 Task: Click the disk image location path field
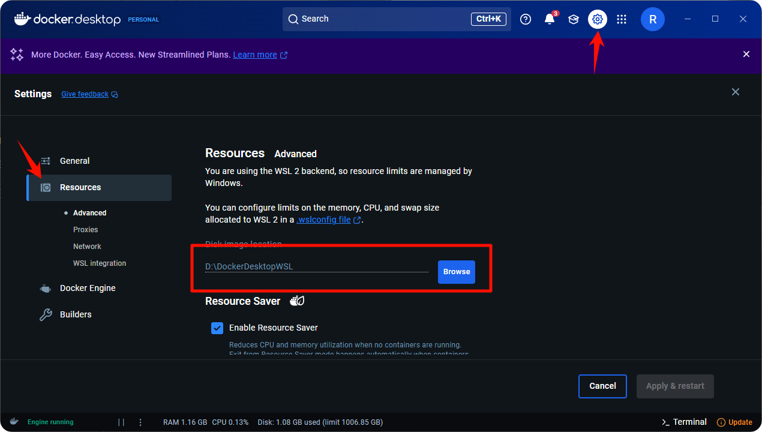(x=316, y=266)
